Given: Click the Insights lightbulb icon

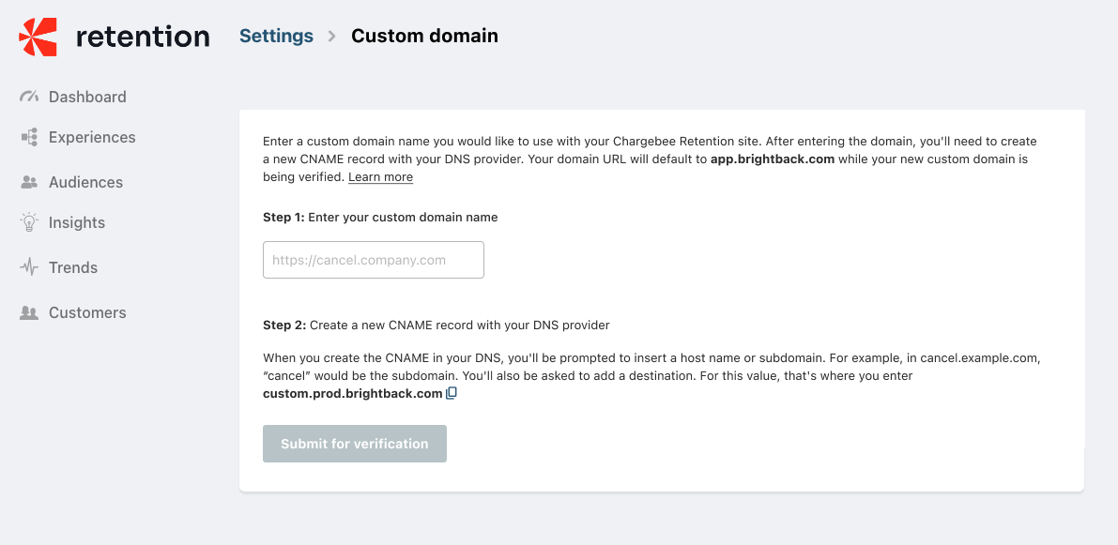Looking at the screenshot, I should click(29, 222).
